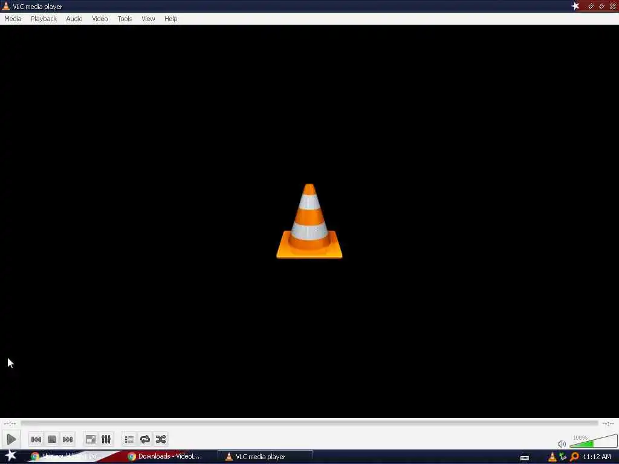Open the orange magnifier tray icon
619x464 pixels.
[574, 457]
